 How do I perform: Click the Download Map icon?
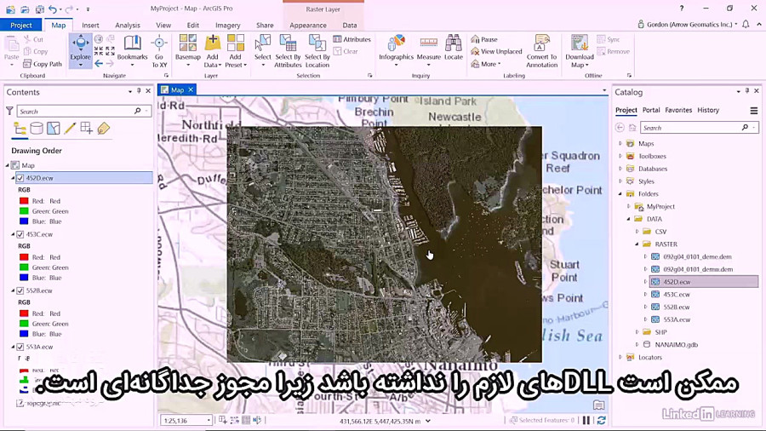580,43
